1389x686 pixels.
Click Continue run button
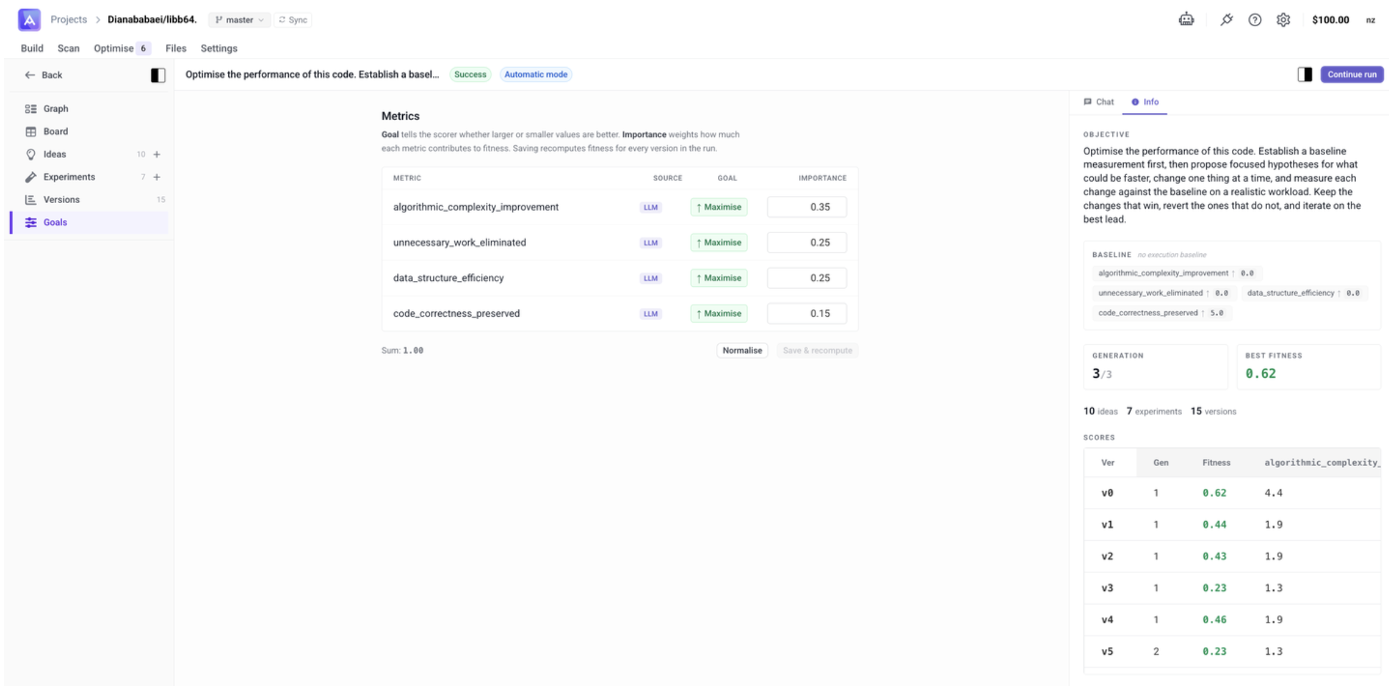[x=1352, y=74]
